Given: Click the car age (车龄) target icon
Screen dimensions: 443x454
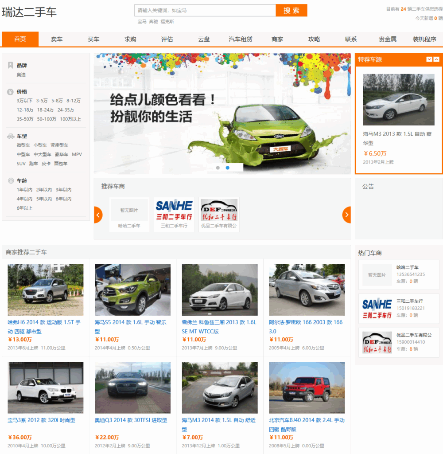Looking at the screenshot, I should coord(10,181).
